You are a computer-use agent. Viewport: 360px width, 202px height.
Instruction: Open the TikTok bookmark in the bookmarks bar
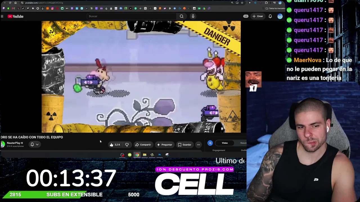pyautogui.click(x=23, y=8)
